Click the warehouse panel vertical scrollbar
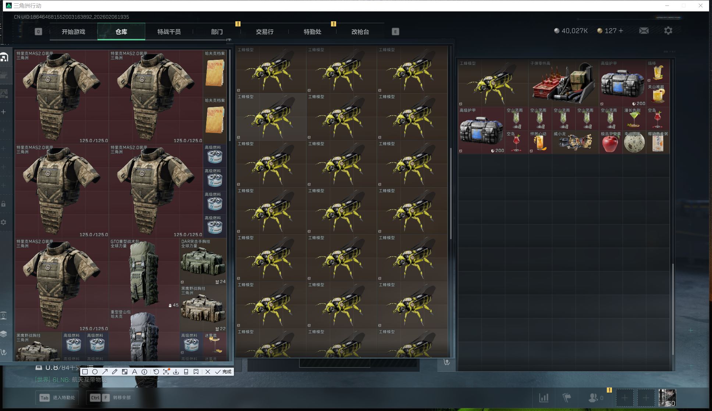 click(x=230, y=95)
